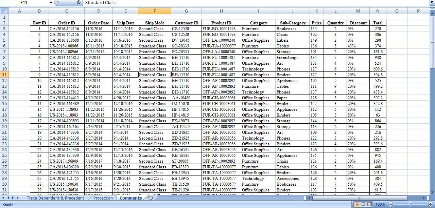This screenshot has width=435, height=208.
Task: Click the Product ID header cell
Action: (x=221, y=23)
